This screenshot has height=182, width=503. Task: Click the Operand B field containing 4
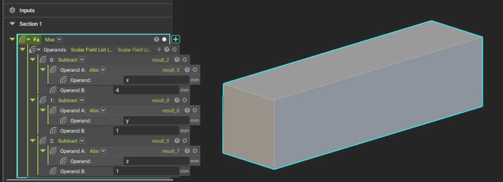pyautogui.click(x=146, y=91)
